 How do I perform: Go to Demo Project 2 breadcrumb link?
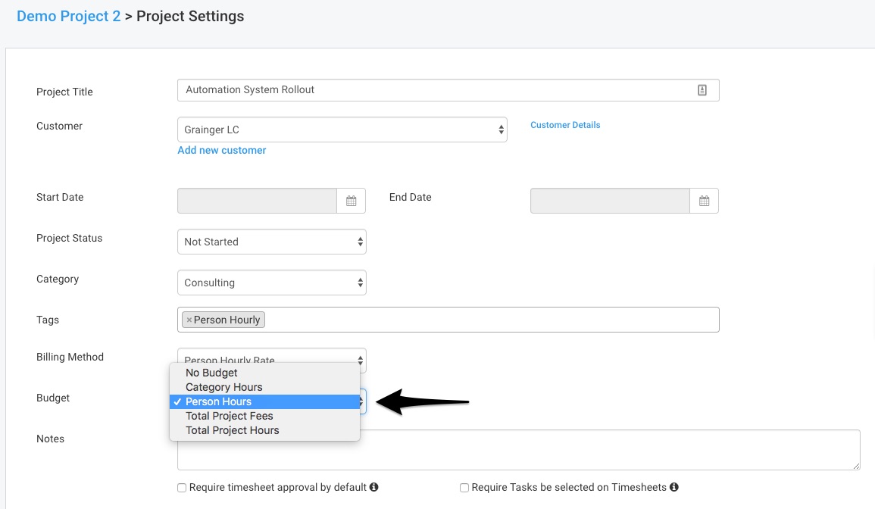(68, 16)
